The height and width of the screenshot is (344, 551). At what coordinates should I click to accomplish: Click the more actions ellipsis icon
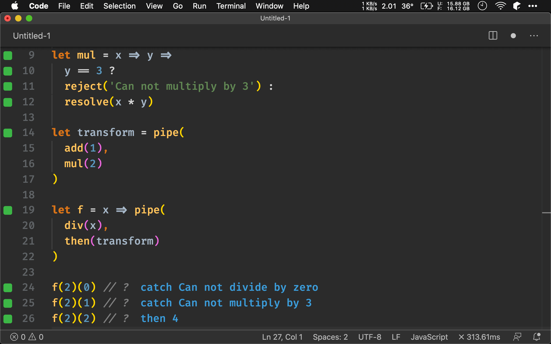pyautogui.click(x=534, y=35)
